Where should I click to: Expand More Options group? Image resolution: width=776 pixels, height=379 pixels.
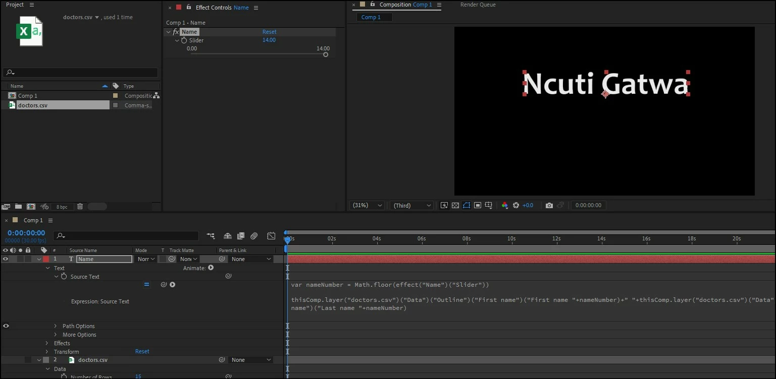pos(56,335)
